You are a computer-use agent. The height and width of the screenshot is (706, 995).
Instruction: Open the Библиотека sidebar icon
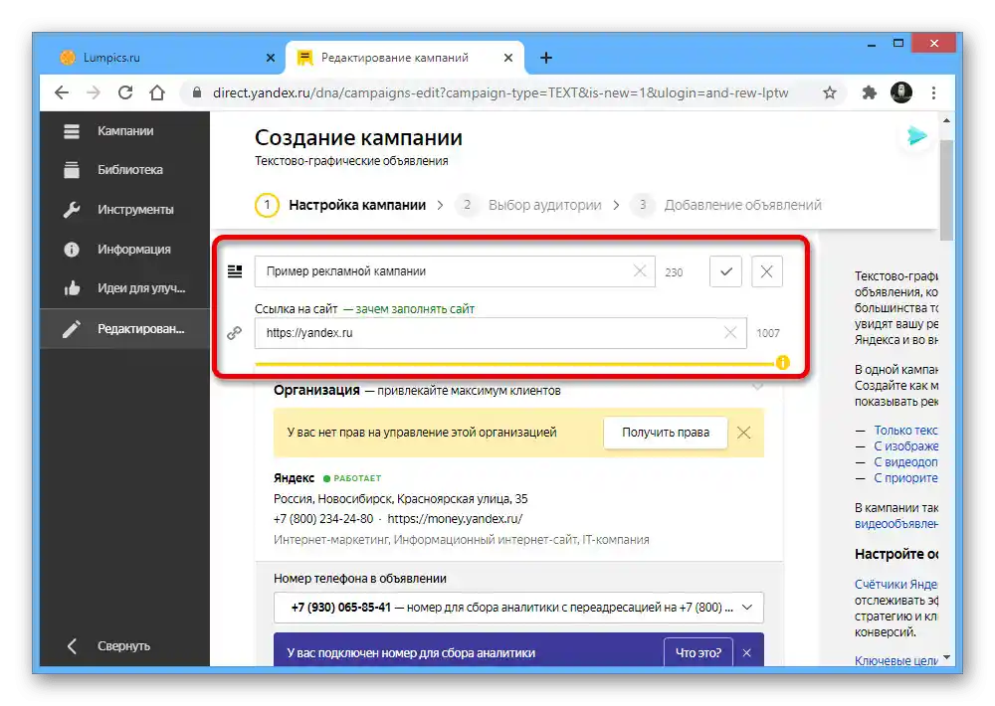click(72, 170)
